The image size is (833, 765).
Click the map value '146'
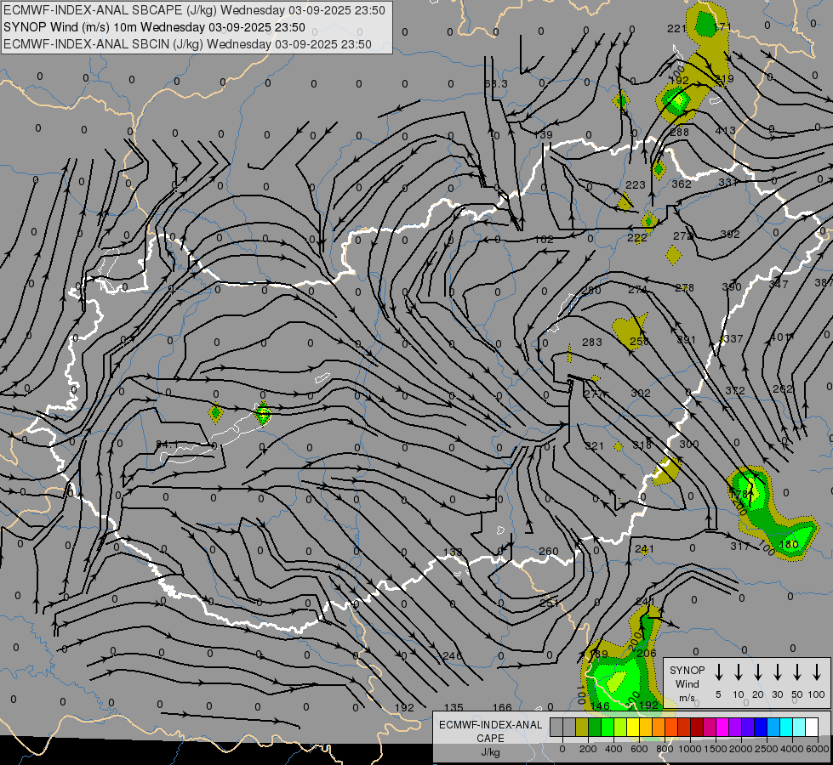(600, 705)
